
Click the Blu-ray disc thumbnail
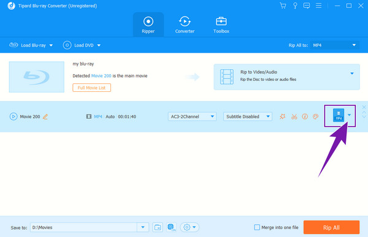pyautogui.click(x=37, y=77)
